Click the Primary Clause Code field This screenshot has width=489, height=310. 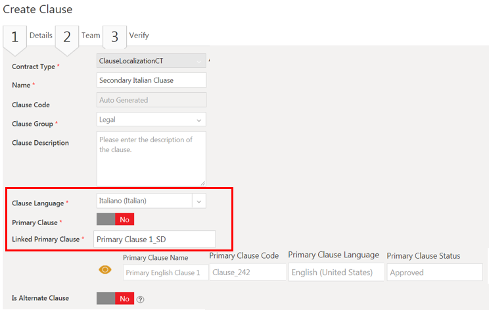click(x=248, y=272)
